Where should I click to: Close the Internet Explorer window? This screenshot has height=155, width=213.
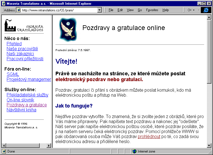[209, 4]
